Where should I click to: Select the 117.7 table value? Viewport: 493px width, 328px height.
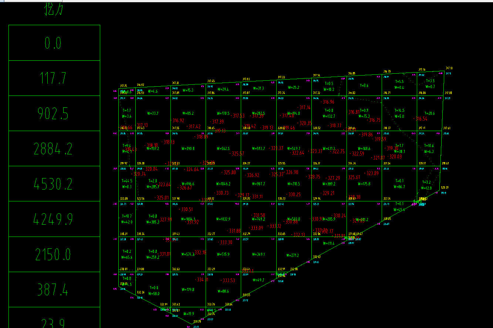coord(53,78)
